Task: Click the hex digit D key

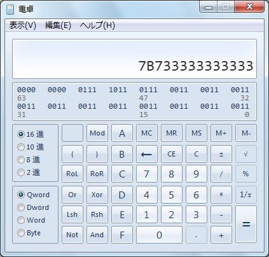Action: pos(122,195)
